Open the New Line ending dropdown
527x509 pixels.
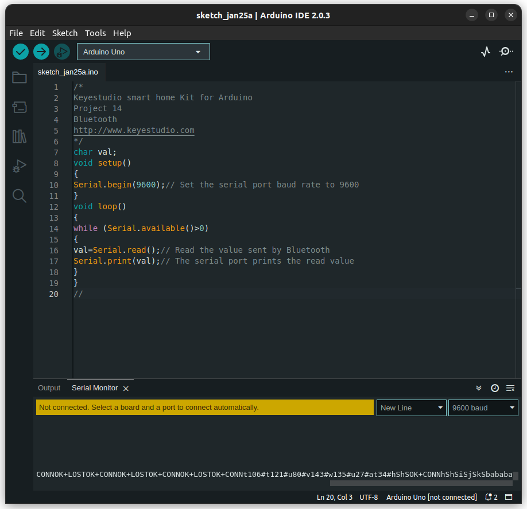tap(412, 408)
